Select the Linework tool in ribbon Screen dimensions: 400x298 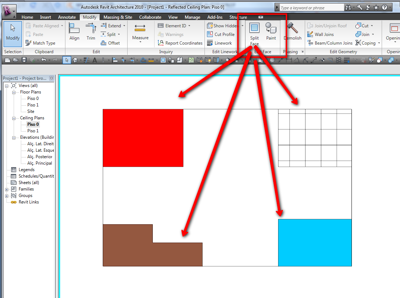(x=219, y=43)
